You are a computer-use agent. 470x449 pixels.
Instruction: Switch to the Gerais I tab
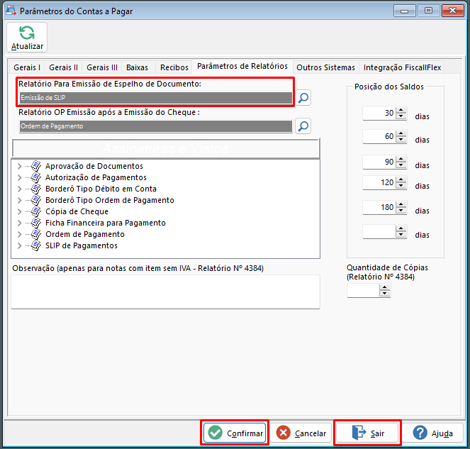pyautogui.click(x=27, y=67)
